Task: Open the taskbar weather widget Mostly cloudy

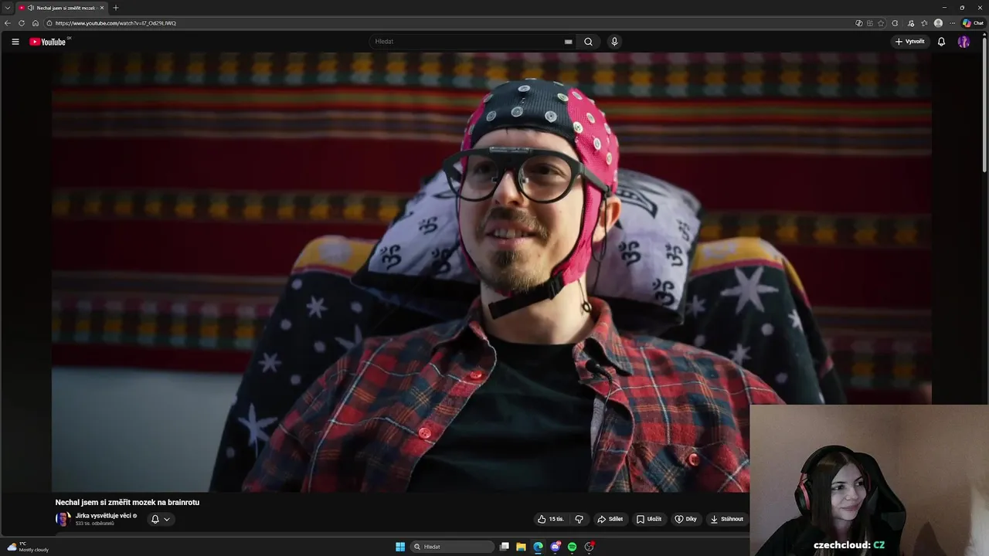Action: tap(28, 547)
